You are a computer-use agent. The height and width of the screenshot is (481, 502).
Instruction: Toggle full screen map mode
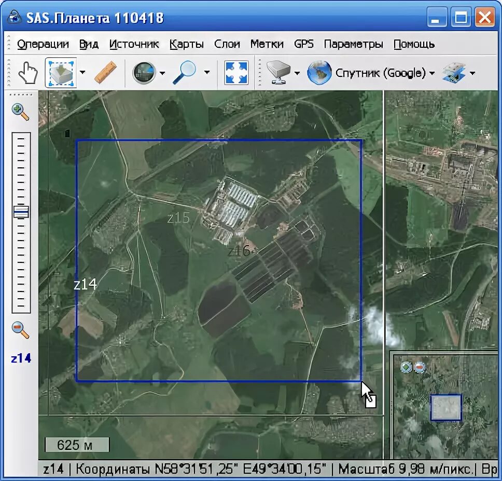(236, 73)
